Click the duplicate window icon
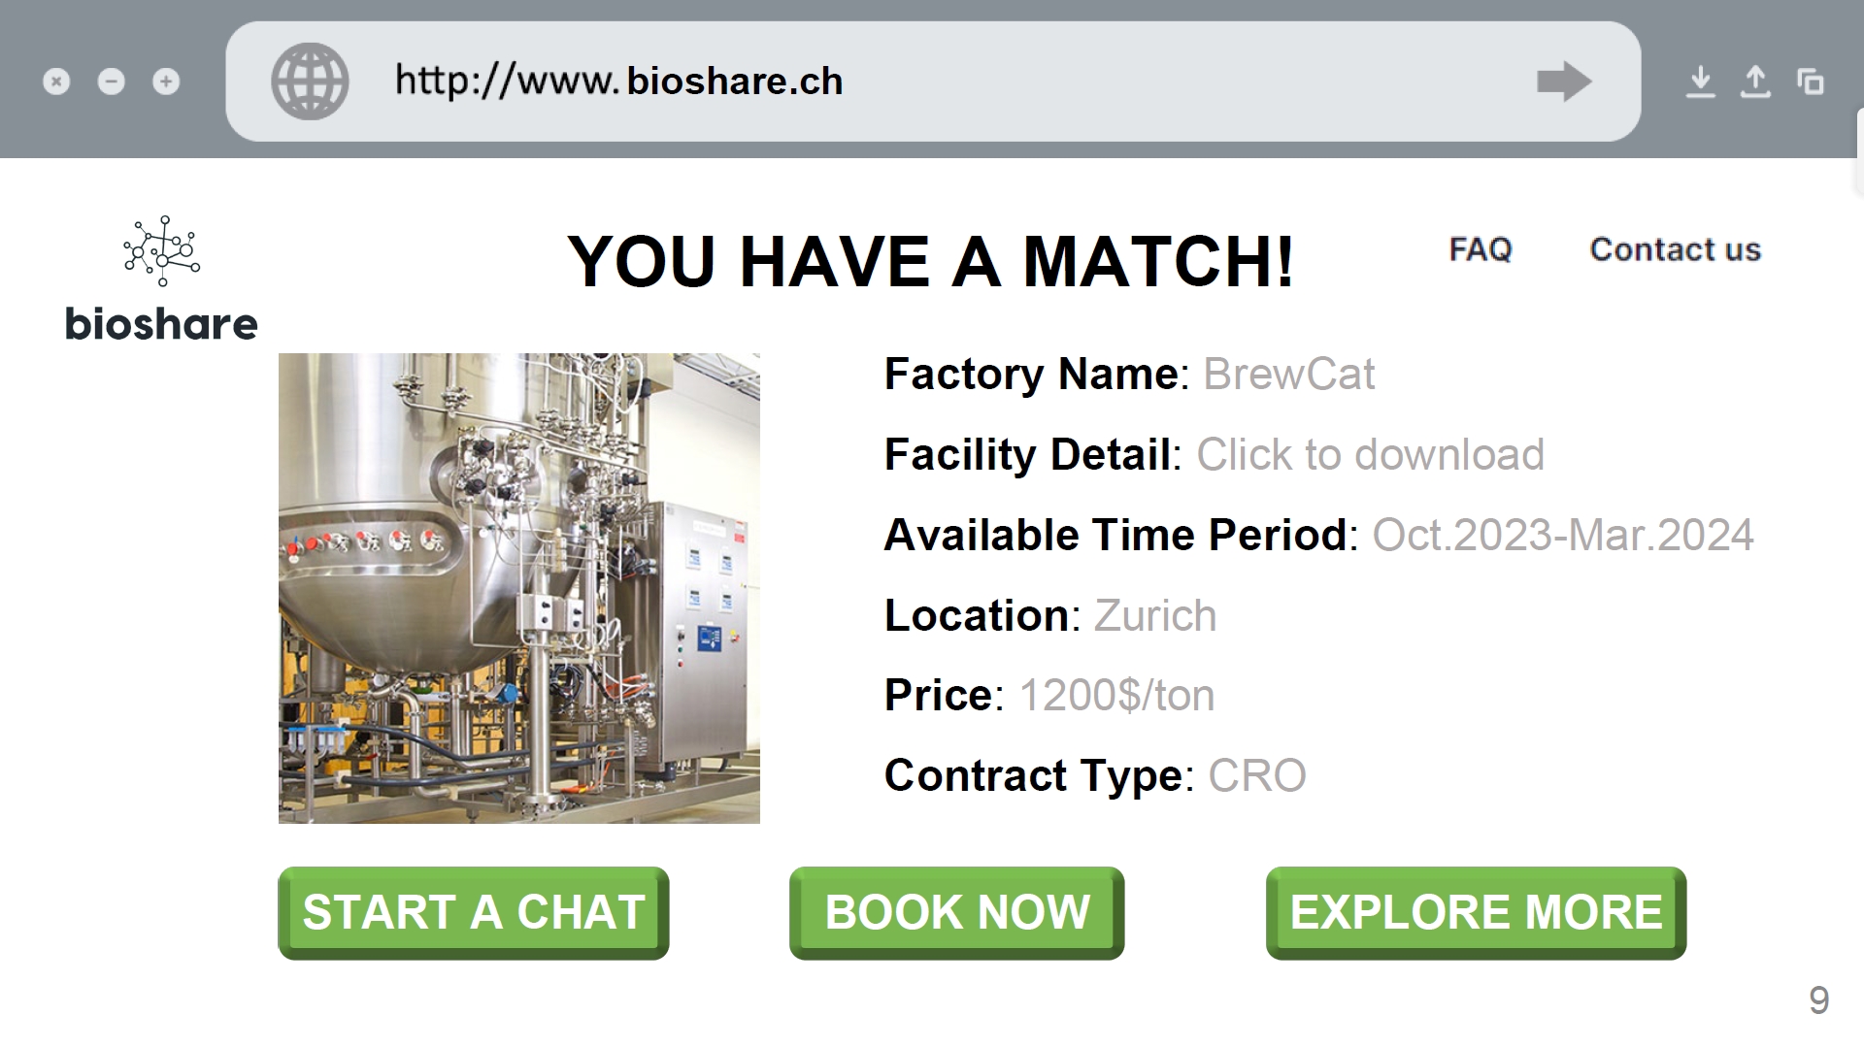The width and height of the screenshot is (1864, 1048). (1811, 82)
